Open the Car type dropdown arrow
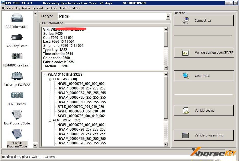The width and height of the screenshot is (239, 161). point(168,17)
